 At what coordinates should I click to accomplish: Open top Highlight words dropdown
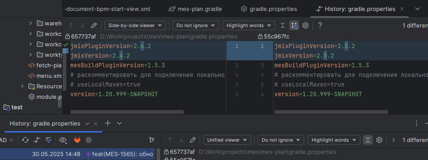coord(248,25)
